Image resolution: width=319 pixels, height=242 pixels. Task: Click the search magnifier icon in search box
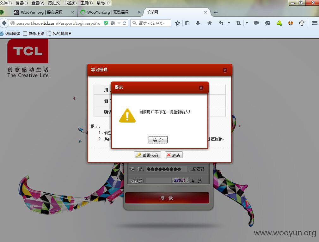(x=134, y=23)
